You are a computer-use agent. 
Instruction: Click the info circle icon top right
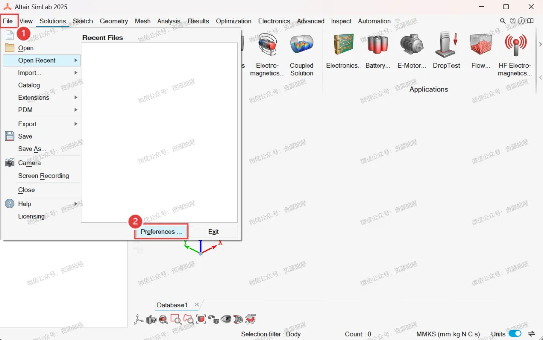pos(521,21)
